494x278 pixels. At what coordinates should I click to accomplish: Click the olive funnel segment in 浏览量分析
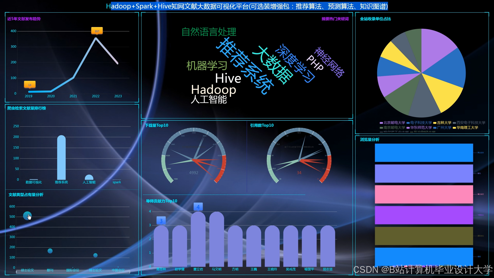[424, 236]
